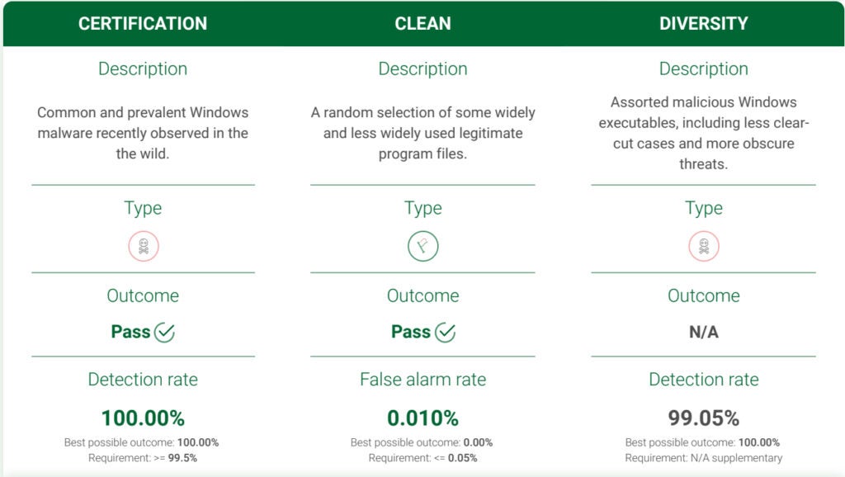Viewport: 845px width, 477px height.
Task: Click the Diversity description text about executables
Action: point(704,133)
